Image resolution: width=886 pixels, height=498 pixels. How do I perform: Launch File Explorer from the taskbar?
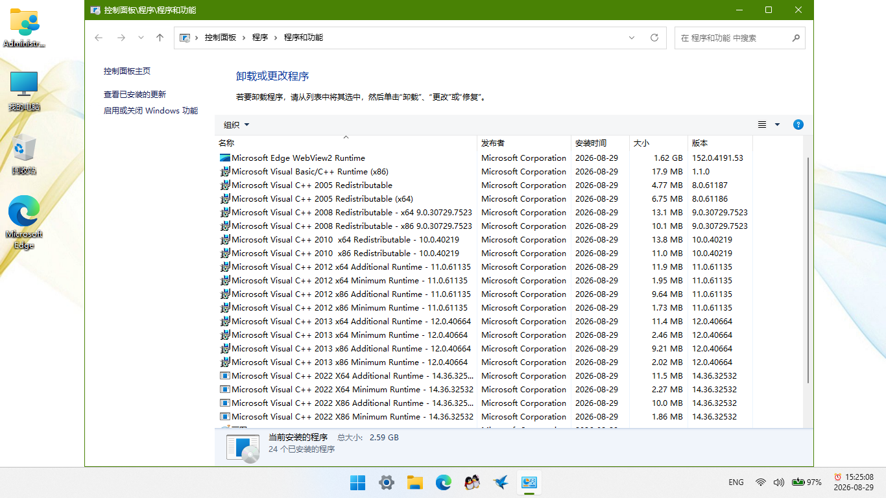[x=415, y=482]
